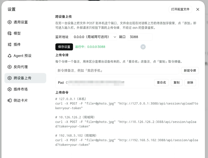This screenshot has width=208, height=158.
Task: Click the 保存设置 button
Action: 64,47
